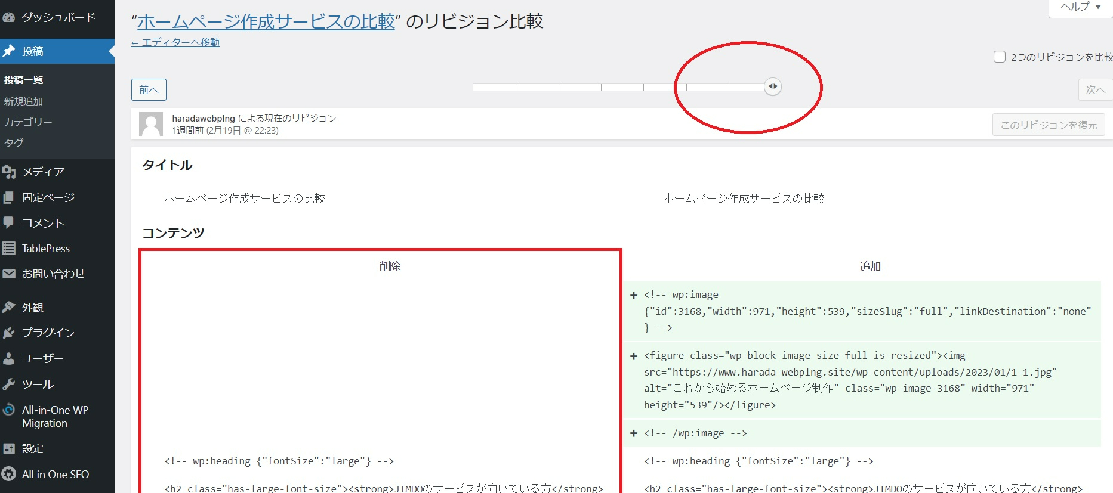Image resolution: width=1113 pixels, height=493 pixels.
Task: Click the Media icon in sidebar
Action: pos(8,172)
